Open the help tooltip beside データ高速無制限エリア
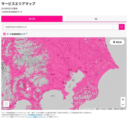Viewport: 128px width, 119px height. point(27,34)
